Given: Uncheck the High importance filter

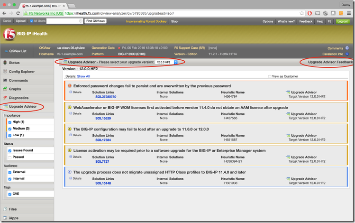Looking at the screenshot, I should (x=10, y=122).
